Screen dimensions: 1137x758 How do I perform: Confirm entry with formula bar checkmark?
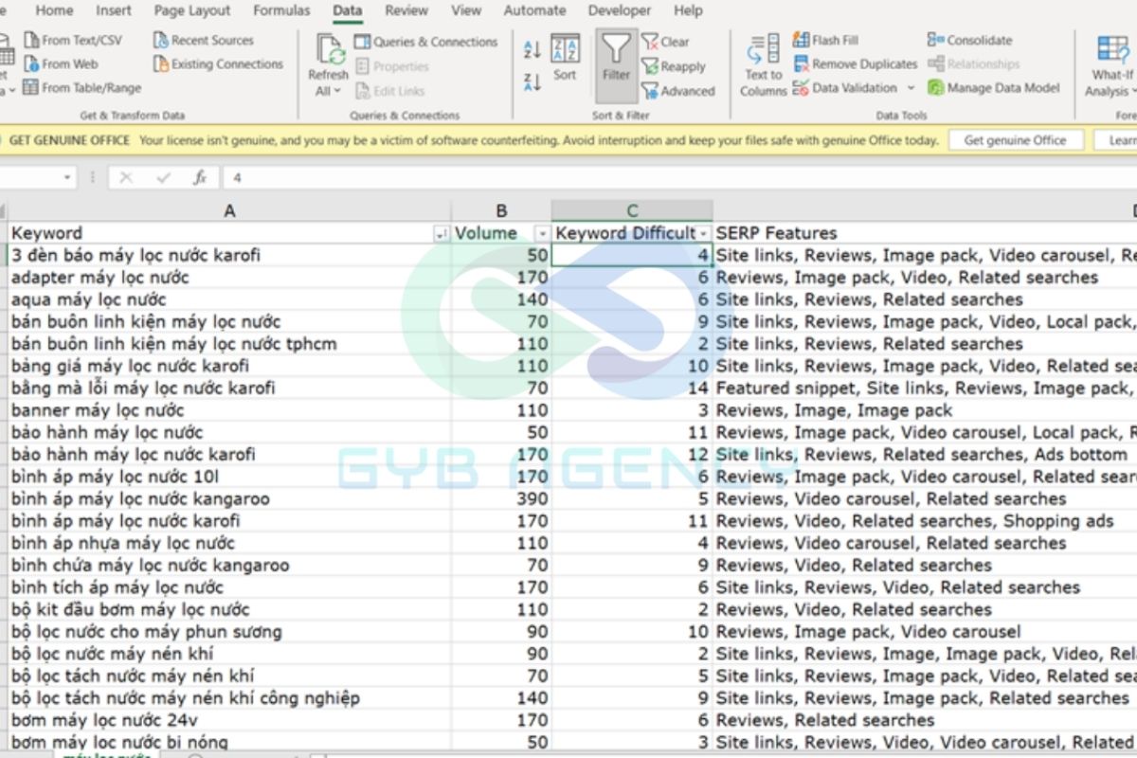point(163,177)
